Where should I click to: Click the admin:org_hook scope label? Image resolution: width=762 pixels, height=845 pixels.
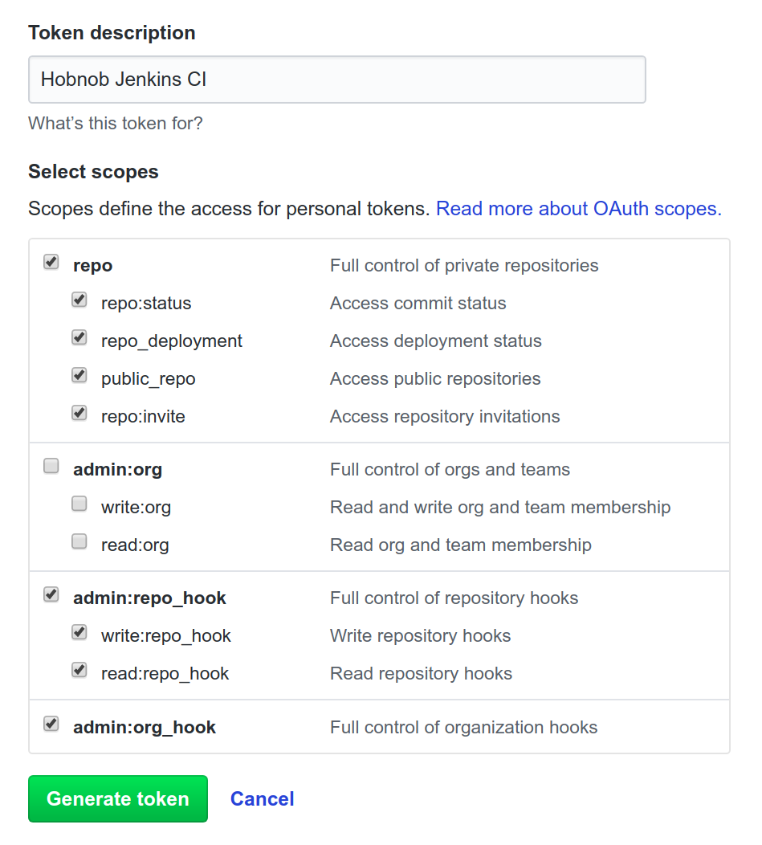(x=145, y=728)
